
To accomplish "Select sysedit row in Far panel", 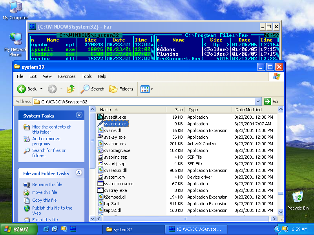I will click(91, 49).
